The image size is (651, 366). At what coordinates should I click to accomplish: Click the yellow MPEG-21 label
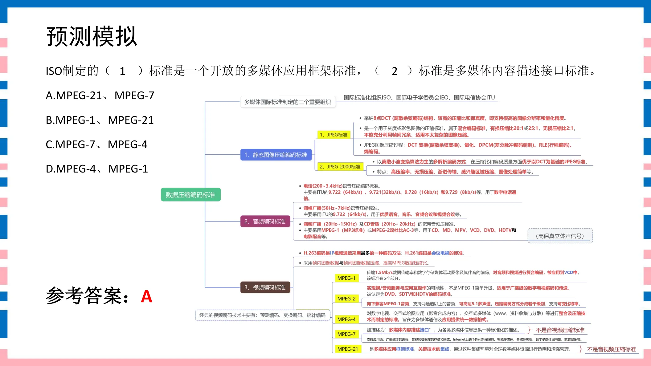click(348, 349)
